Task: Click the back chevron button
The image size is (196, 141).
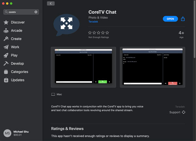Action: point(51,3)
